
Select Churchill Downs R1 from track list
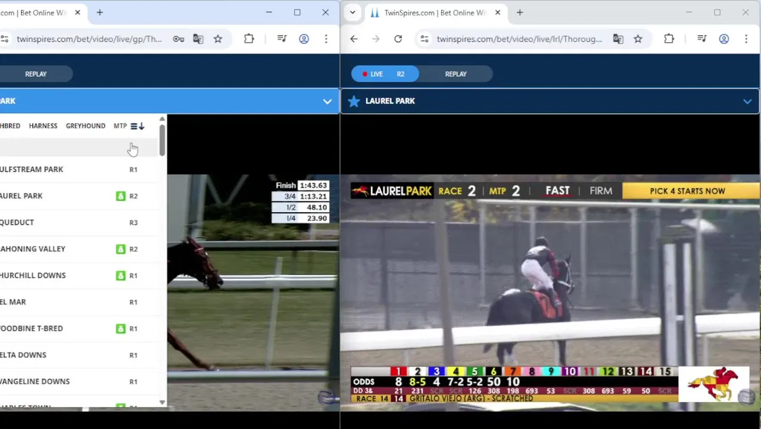click(x=79, y=275)
